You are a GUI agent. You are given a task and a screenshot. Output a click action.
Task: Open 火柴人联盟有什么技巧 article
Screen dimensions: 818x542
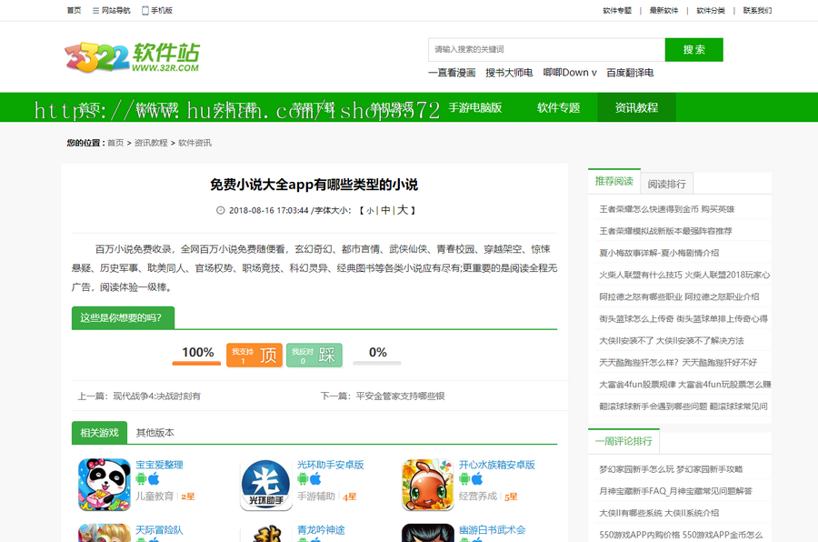pyautogui.click(x=683, y=276)
